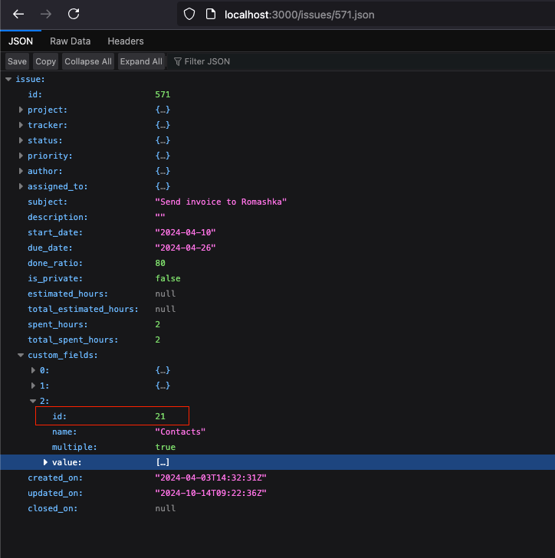
Task: Collapse the root issue node
Action: [x=8, y=79]
